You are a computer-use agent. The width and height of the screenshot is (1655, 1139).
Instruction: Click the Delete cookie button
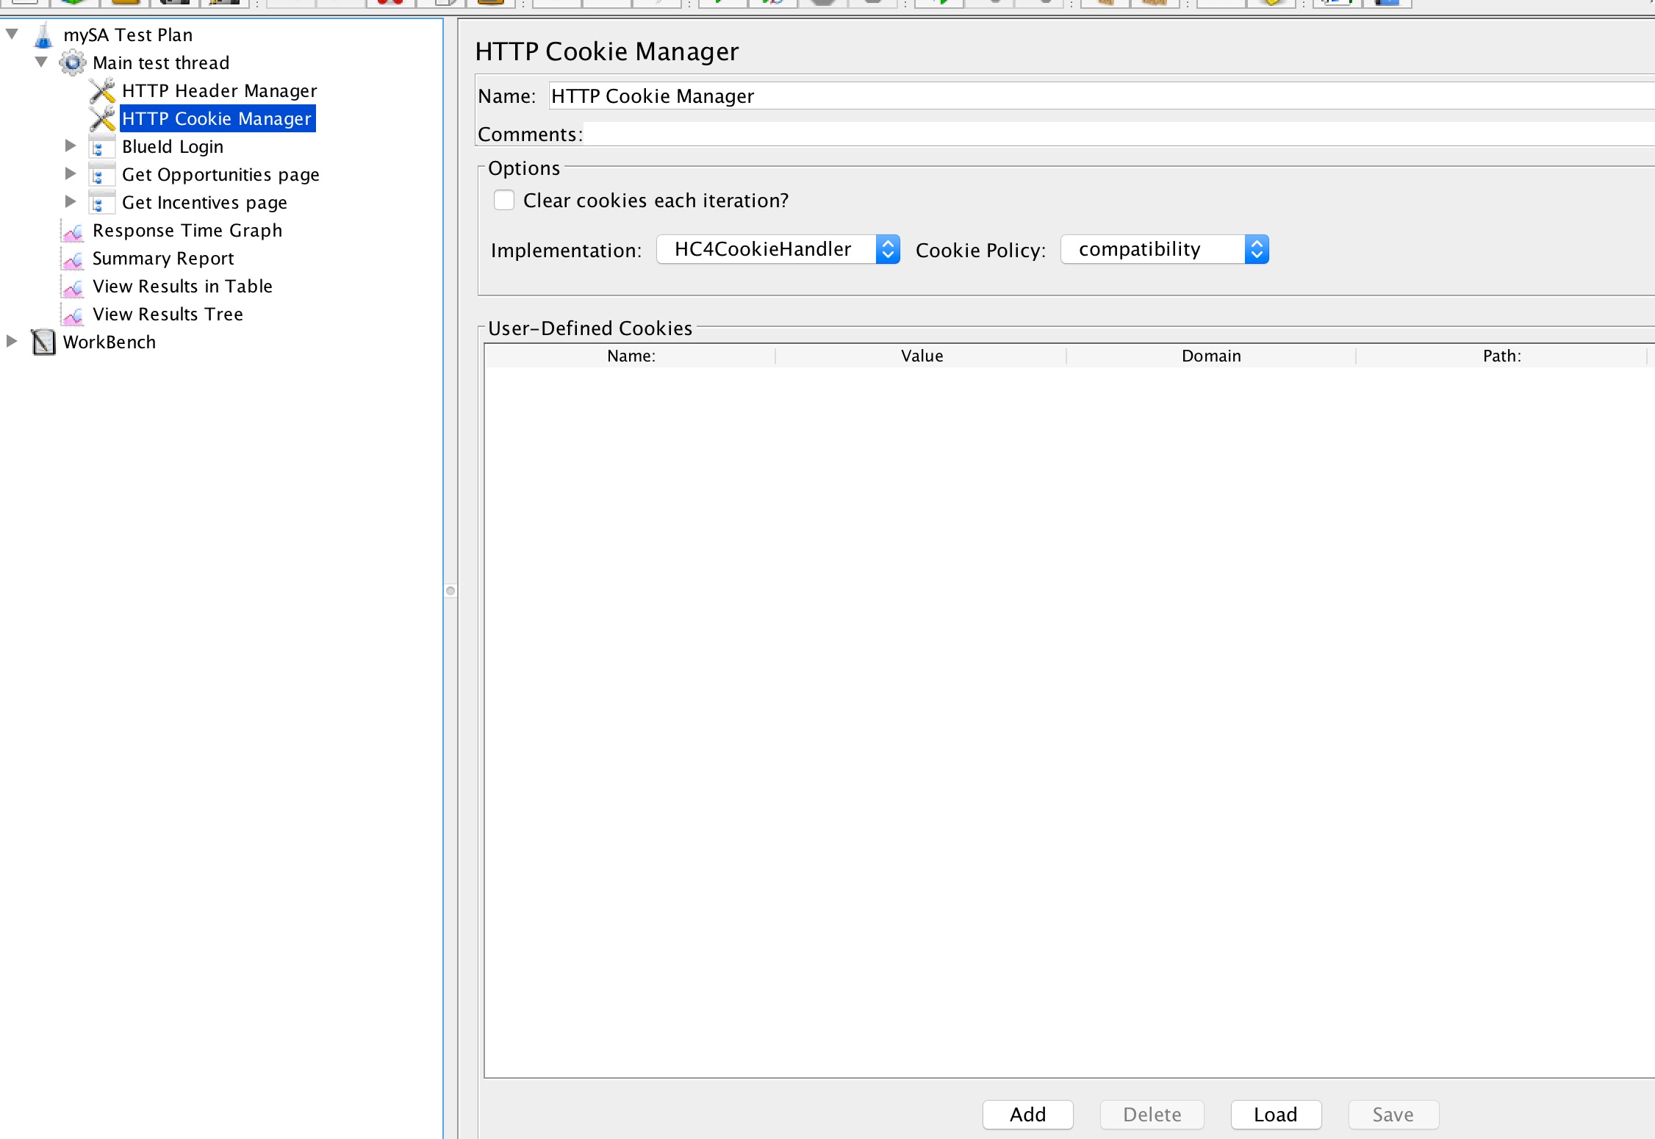click(x=1151, y=1114)
